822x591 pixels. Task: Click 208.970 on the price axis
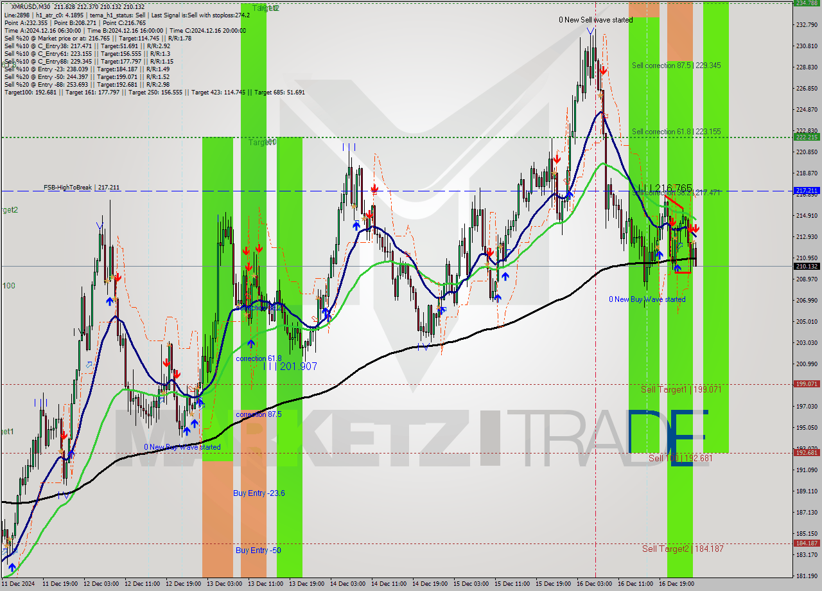point(807,279)
